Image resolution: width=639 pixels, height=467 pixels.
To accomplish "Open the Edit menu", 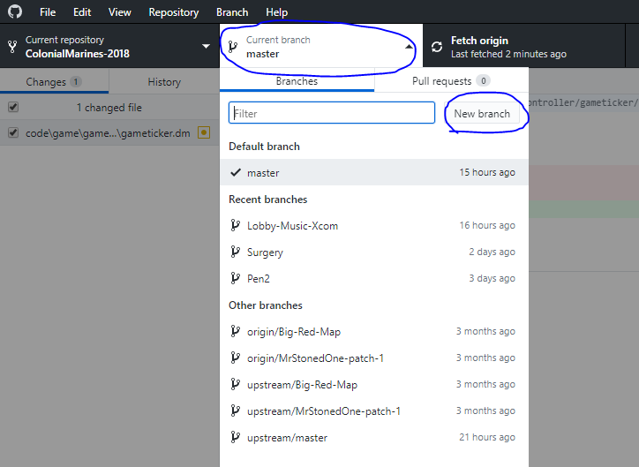I will pos(82,12).
